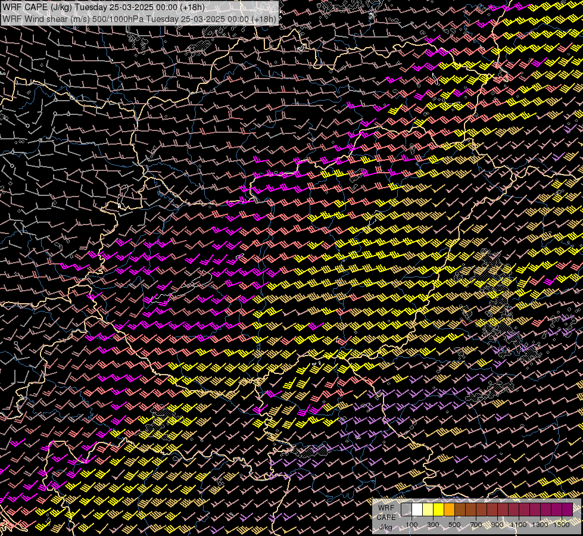Image resolution: width=583 pixels, height=536 pixels.
Task: Select the last purple swatch above 1500
Action: (567, 510)
